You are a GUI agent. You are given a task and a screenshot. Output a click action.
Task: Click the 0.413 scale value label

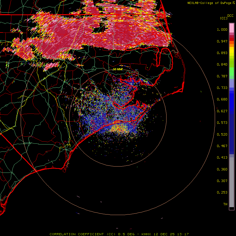222,158
